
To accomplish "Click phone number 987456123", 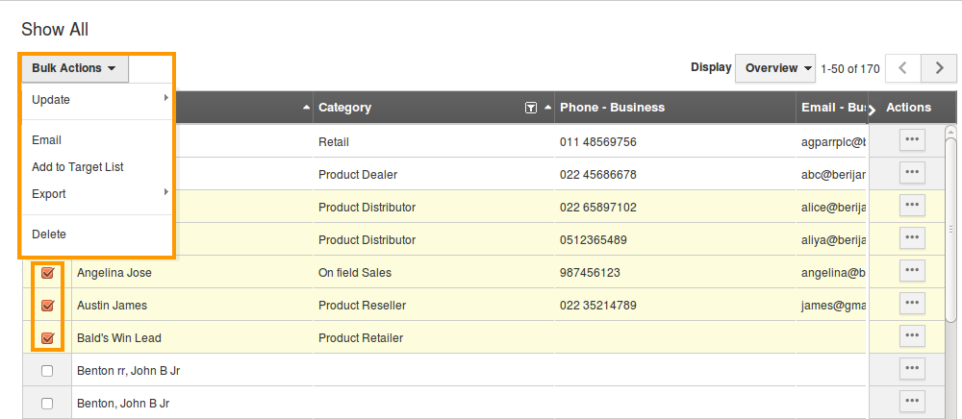I will 591,273.
